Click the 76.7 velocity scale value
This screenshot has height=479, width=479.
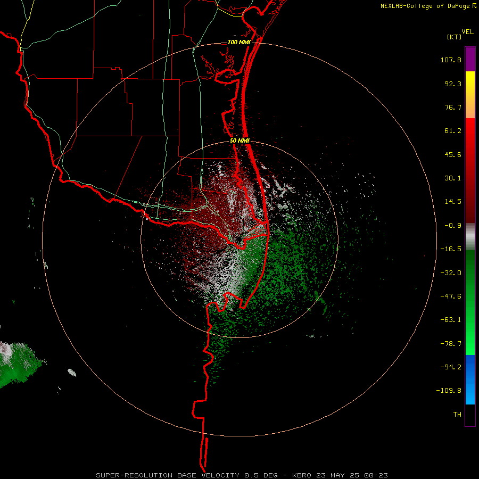[453, 107]
